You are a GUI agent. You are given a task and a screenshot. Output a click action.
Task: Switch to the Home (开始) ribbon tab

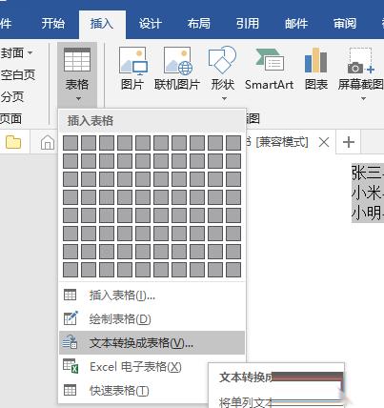click(x=53, y=24)
